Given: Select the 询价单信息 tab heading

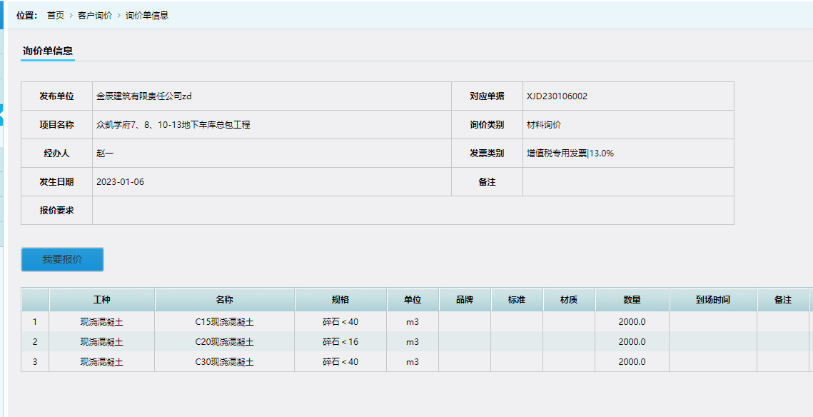Looking at the screenshot, I should coord(48,51).
